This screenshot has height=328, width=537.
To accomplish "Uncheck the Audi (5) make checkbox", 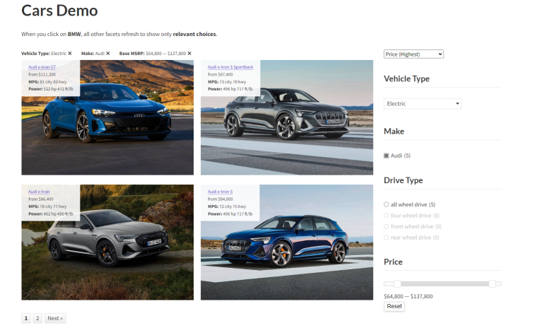I will pyautogui.click(x=386, y=156).
